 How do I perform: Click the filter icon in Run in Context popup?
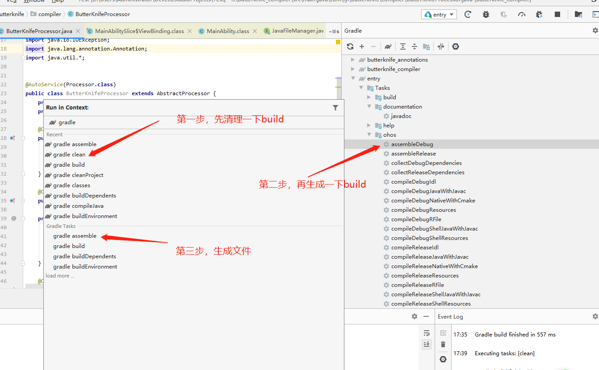(335, 108)
